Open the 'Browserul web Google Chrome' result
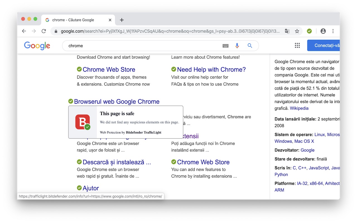The width and height of the screenshot is (357, 223). click(117, 101)
